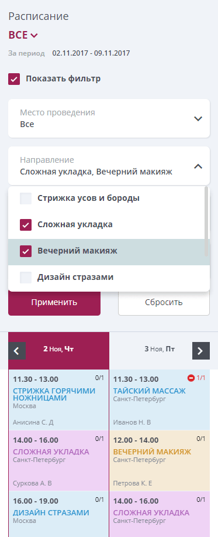Check Стрижка усов и бороды option
Image resolution: width=218 pixels, height=537 pixels.
pos(26,199)
